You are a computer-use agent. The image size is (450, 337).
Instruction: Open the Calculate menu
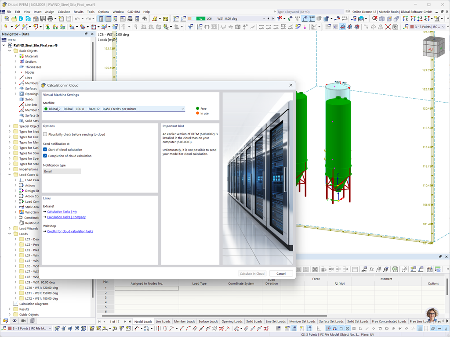64,12
